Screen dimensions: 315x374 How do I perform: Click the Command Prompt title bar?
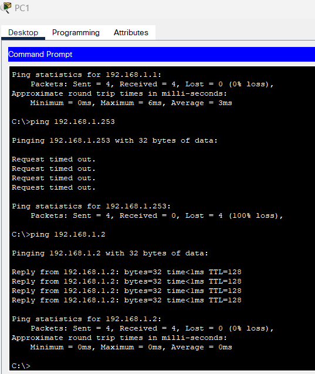161,54
